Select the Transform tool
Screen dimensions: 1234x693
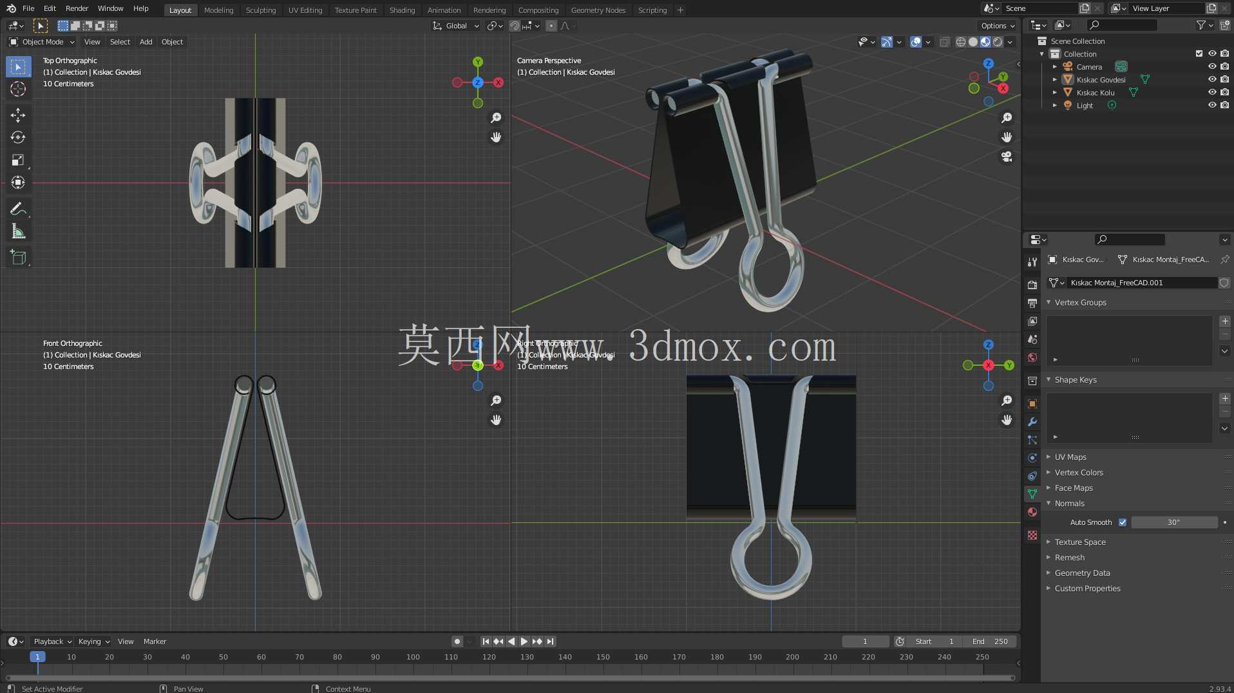(18, 182)
